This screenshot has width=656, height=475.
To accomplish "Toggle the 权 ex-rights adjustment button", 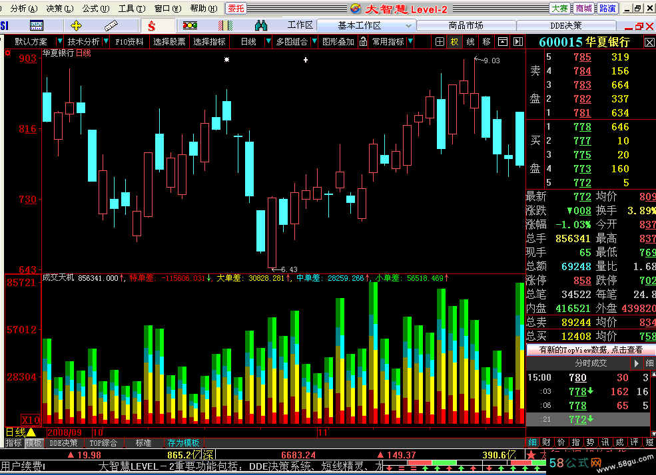I will (x=455, y=41).
